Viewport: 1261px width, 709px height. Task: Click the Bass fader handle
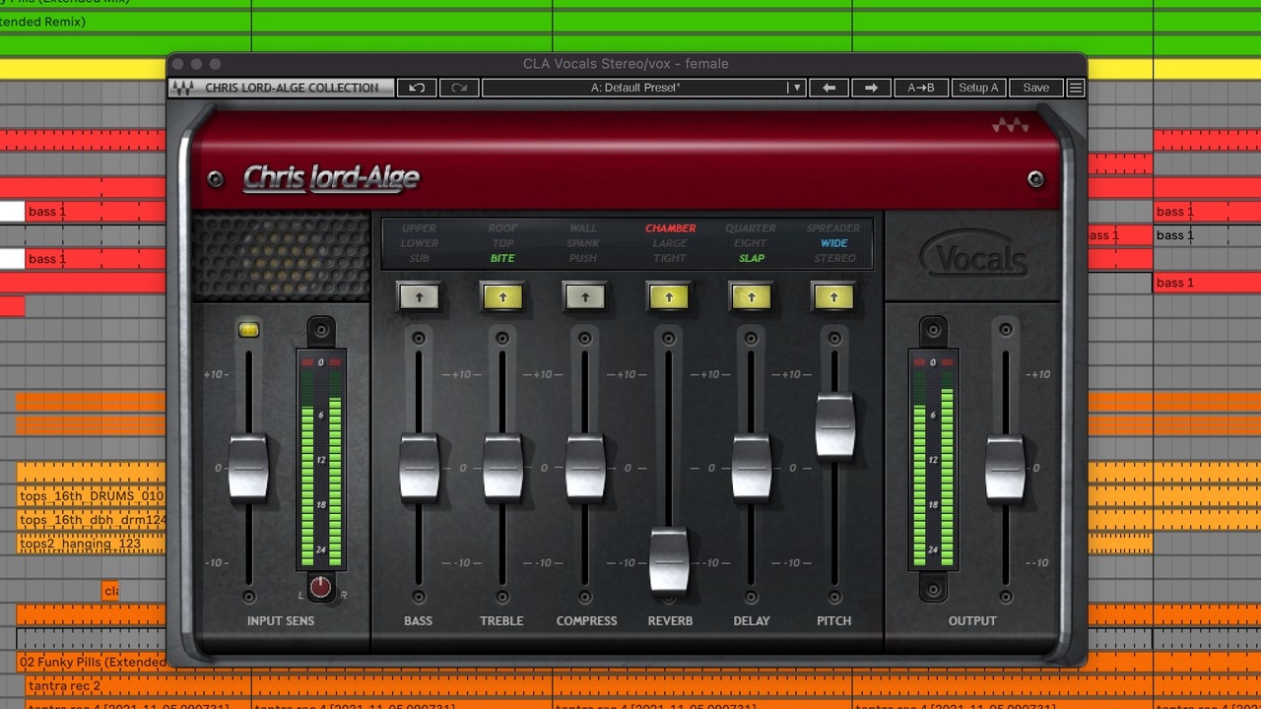(x=419, y=467)
